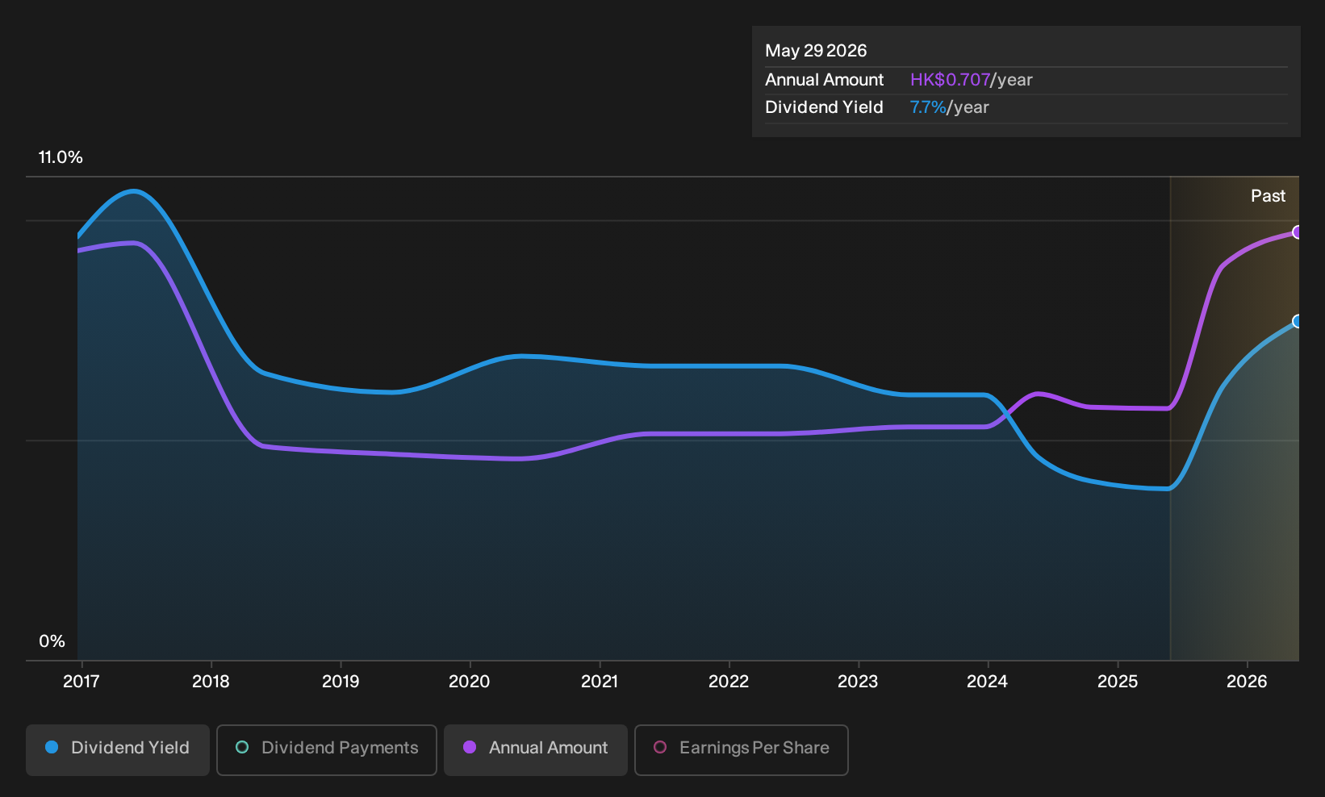This screenshot has height=797, width=1325.
Task: Click the May 29 2026 tooltip date
Action: (x=816, y=51)
